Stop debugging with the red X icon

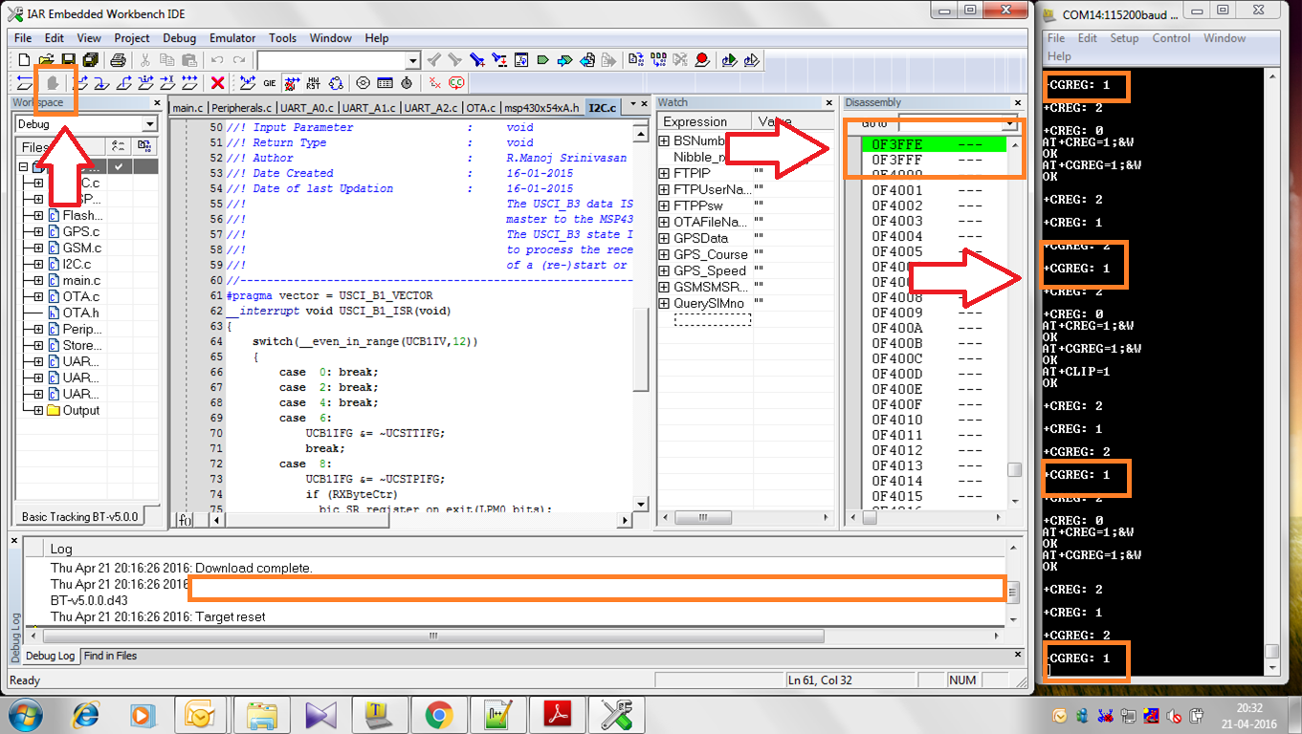(218, 83)
